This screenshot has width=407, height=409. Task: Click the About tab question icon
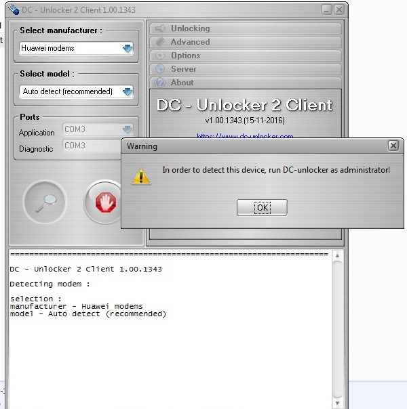(160, 83)
